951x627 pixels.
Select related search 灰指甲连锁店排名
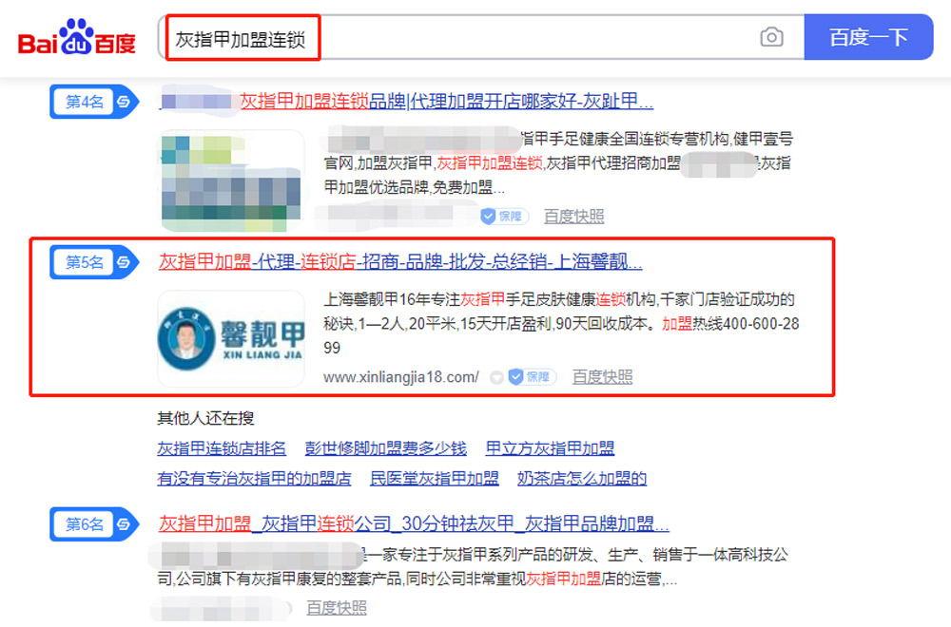pos(222,448)
